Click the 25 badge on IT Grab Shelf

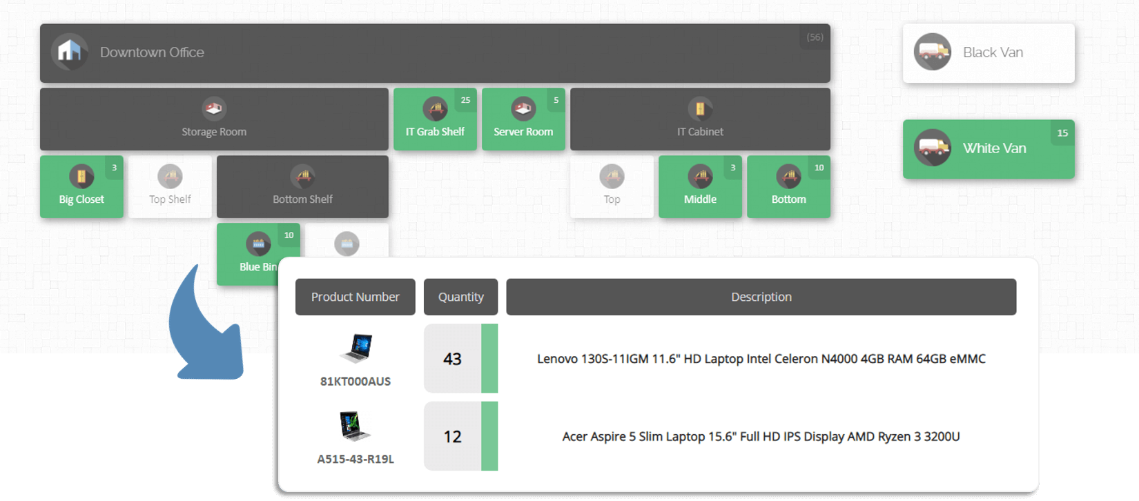[465, 100]
